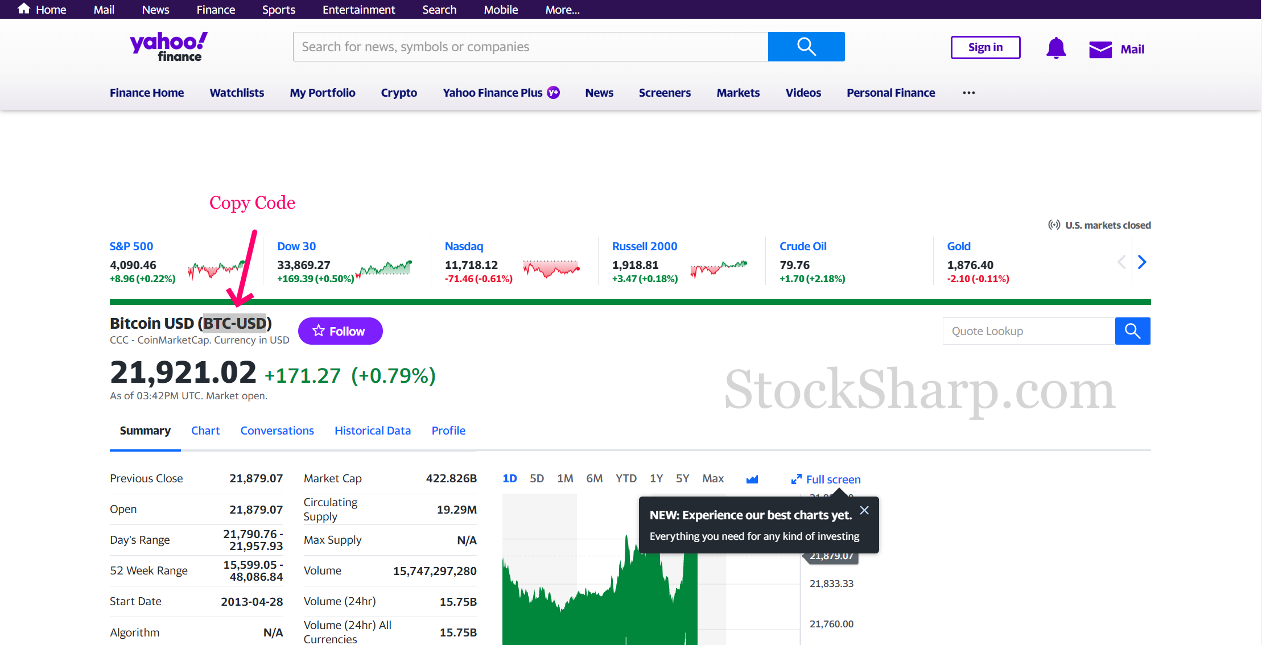This screenshot has width=1262, height=645.
Task: Click News in the top purple bar
Action: click(155, 10)
